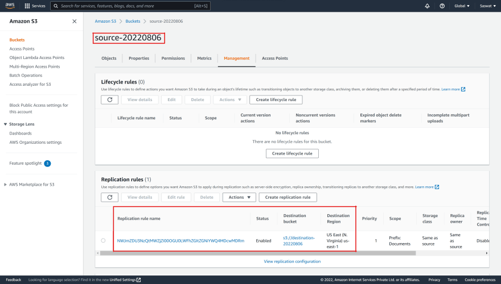Viewport: 501px width, 284px height.
Task: Open View replication configuration link
Action: click(292, 261)
